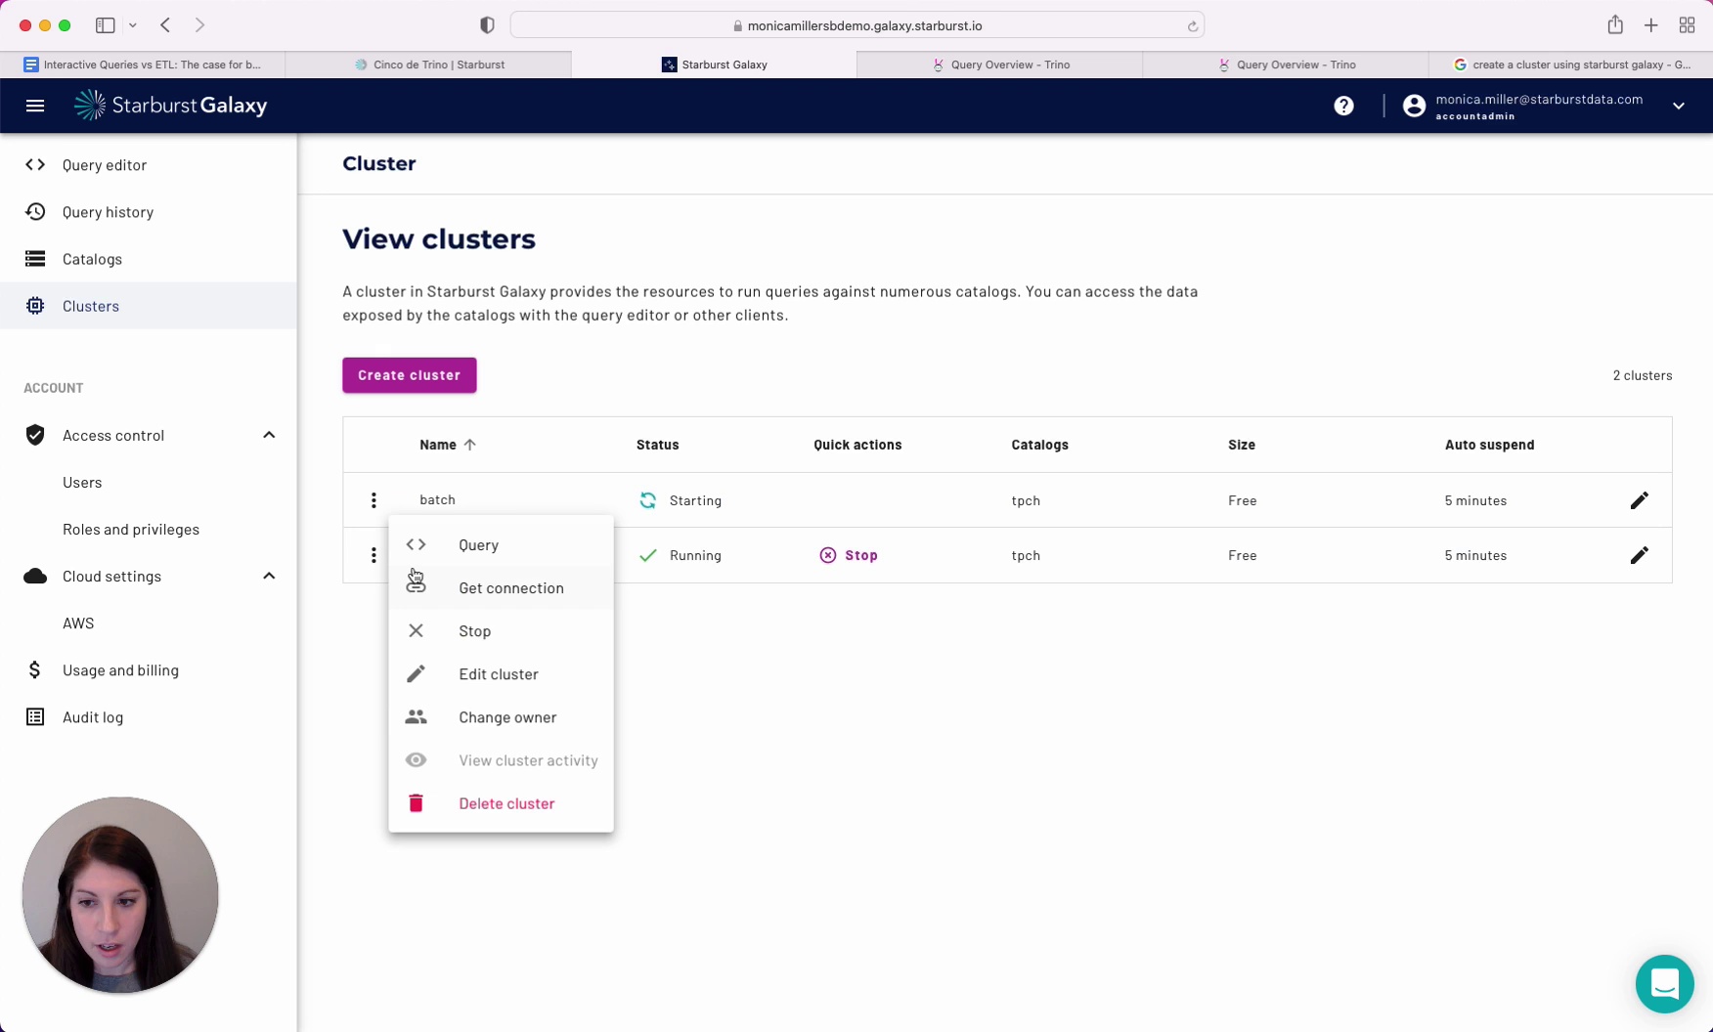Image resolution: width=1713 pixels, height=1032 pixels.
Task: Click the red Delete cluster trash icon
Action: [x=416, y=802]
